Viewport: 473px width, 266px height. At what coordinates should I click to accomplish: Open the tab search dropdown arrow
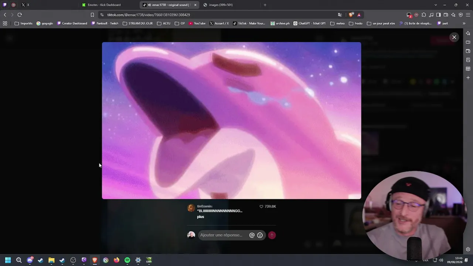coord(436,5)
